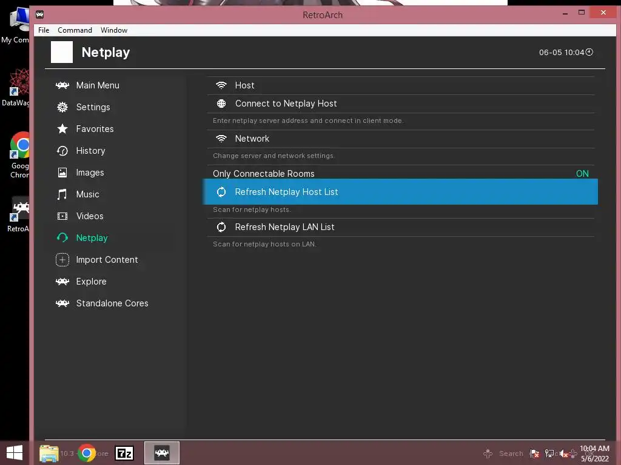Image resolution: width=621 pixels, height=465 pixels.
Task: Click the globe icon beside Connect to Netplay Host
Action: (x=221, y=104)
